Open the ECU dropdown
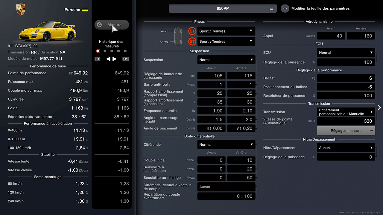Screen dimensions: 383x215 click(346, 53)
